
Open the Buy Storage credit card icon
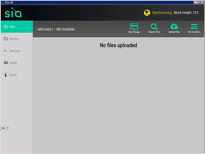(134, 27)
